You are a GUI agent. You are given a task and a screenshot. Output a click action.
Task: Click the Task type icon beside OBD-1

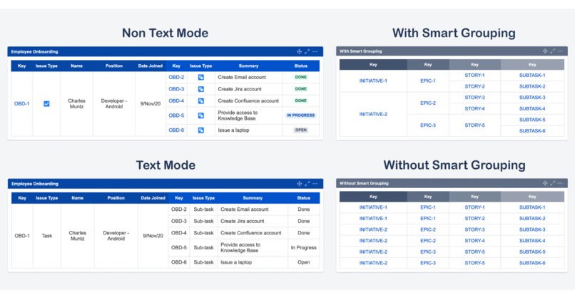tap(46, 104)
